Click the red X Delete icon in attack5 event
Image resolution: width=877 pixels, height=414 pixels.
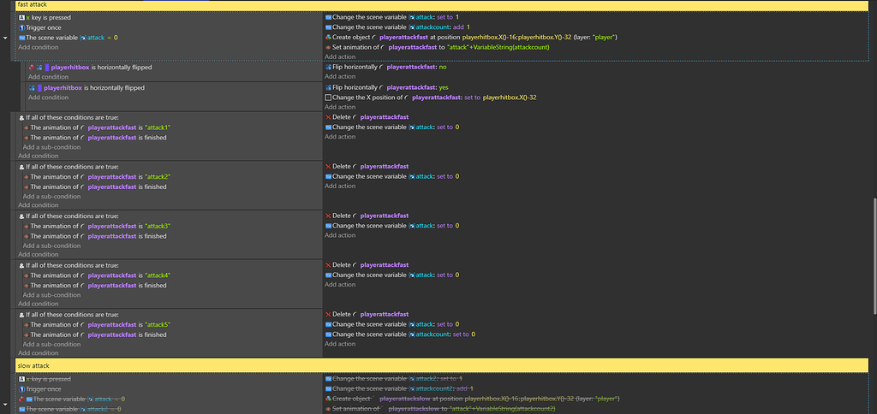click(328, 315)
